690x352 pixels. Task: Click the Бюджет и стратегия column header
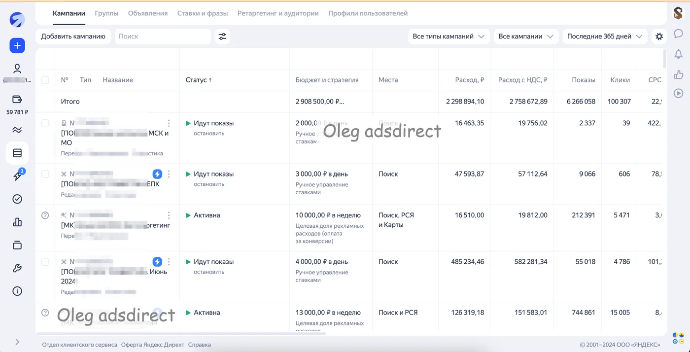tap(327, 80)
